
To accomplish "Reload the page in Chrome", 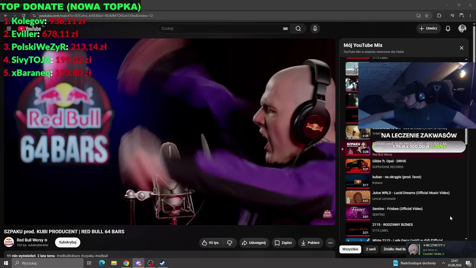I will point(23,16).
